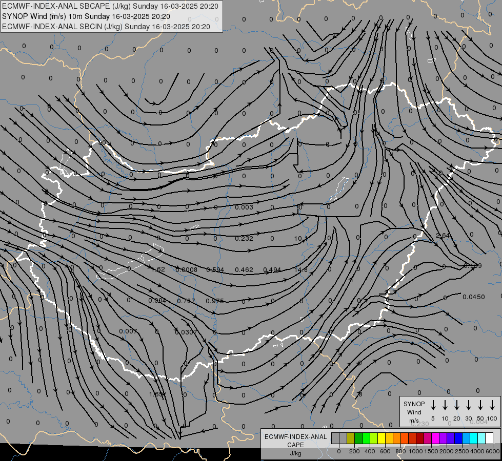The image size is (502, 461).
Task: Pick the cyan swatch left of 4000 tick
Action: [473, 438]
